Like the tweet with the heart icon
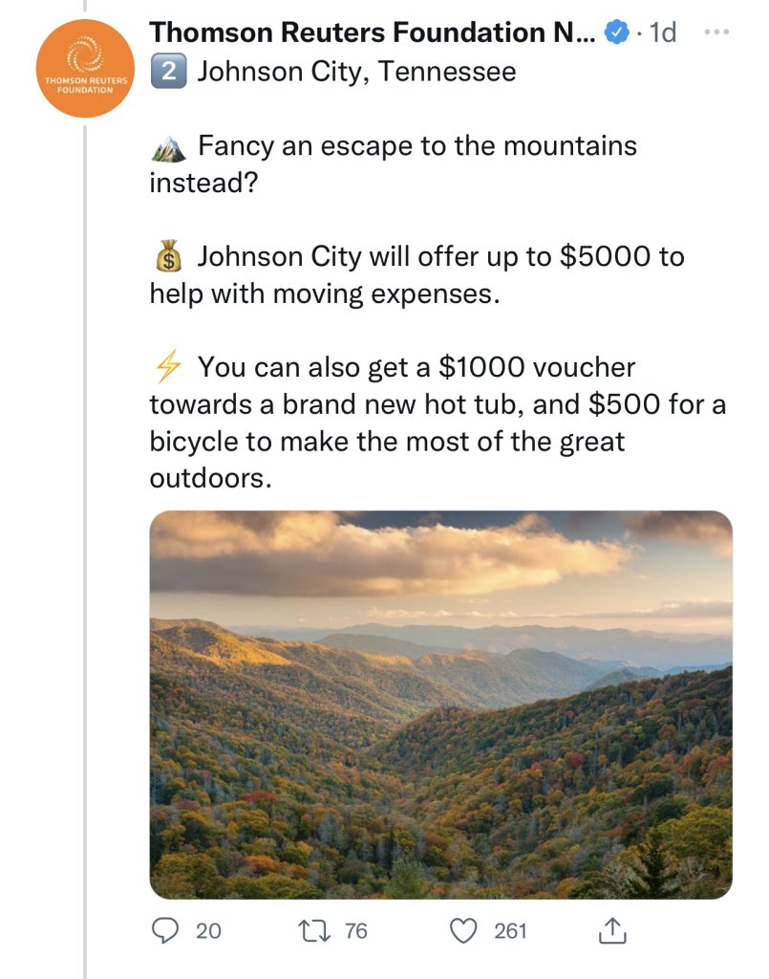769x979 pixels. [x=463, y=930]
